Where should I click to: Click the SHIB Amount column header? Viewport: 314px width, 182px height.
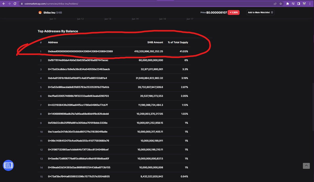click(155, 42)
